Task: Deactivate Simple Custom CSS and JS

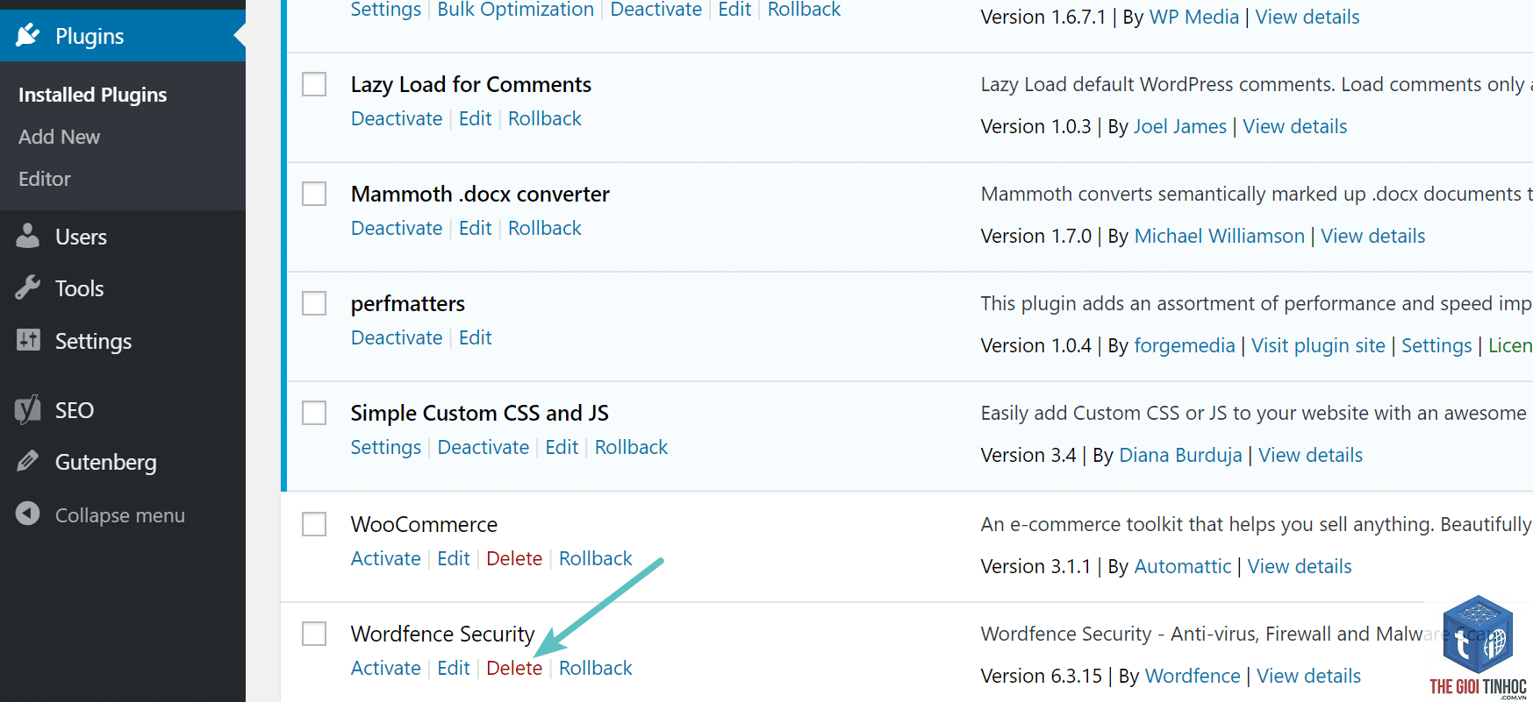Action: 484,447
